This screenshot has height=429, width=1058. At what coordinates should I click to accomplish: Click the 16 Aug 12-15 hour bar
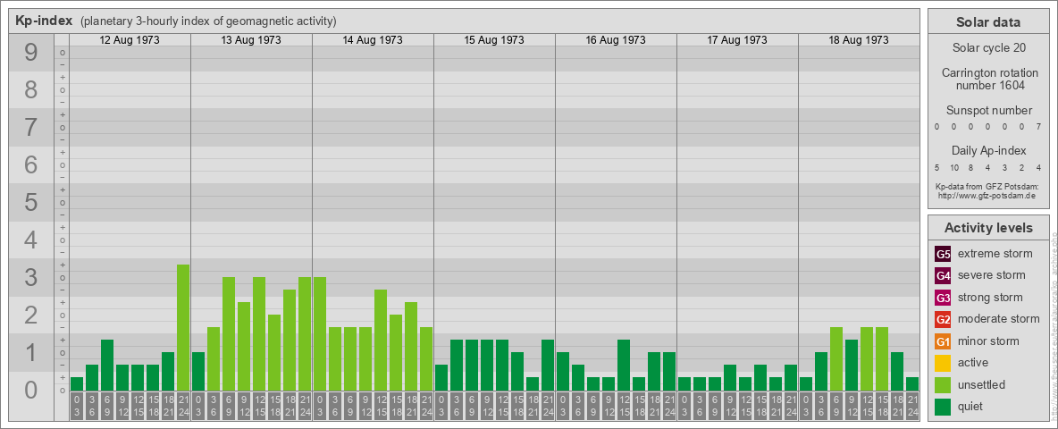pos(624,365)
